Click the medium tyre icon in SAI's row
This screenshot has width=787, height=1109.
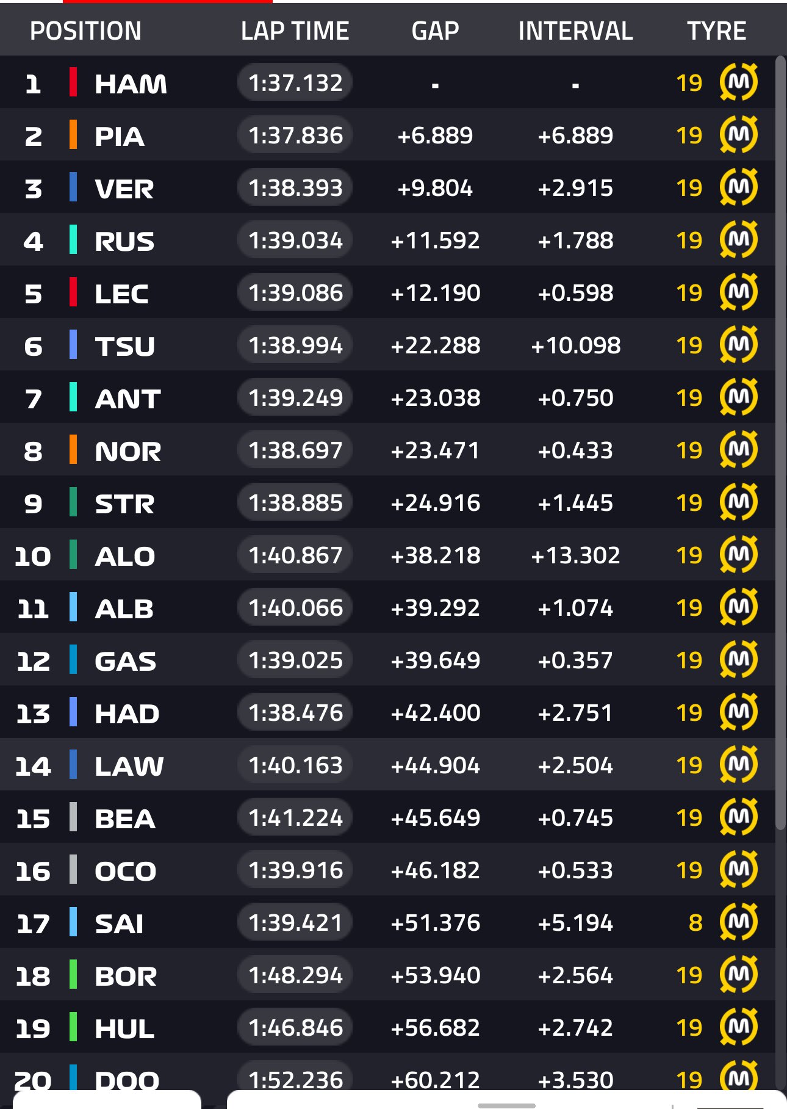tap(739, 922)
